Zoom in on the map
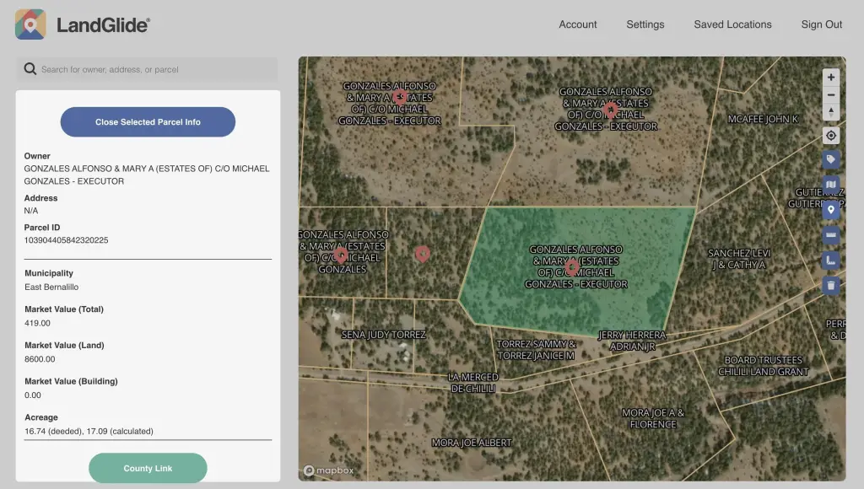This screenshot has width=864, height=489. coord(831,78)
